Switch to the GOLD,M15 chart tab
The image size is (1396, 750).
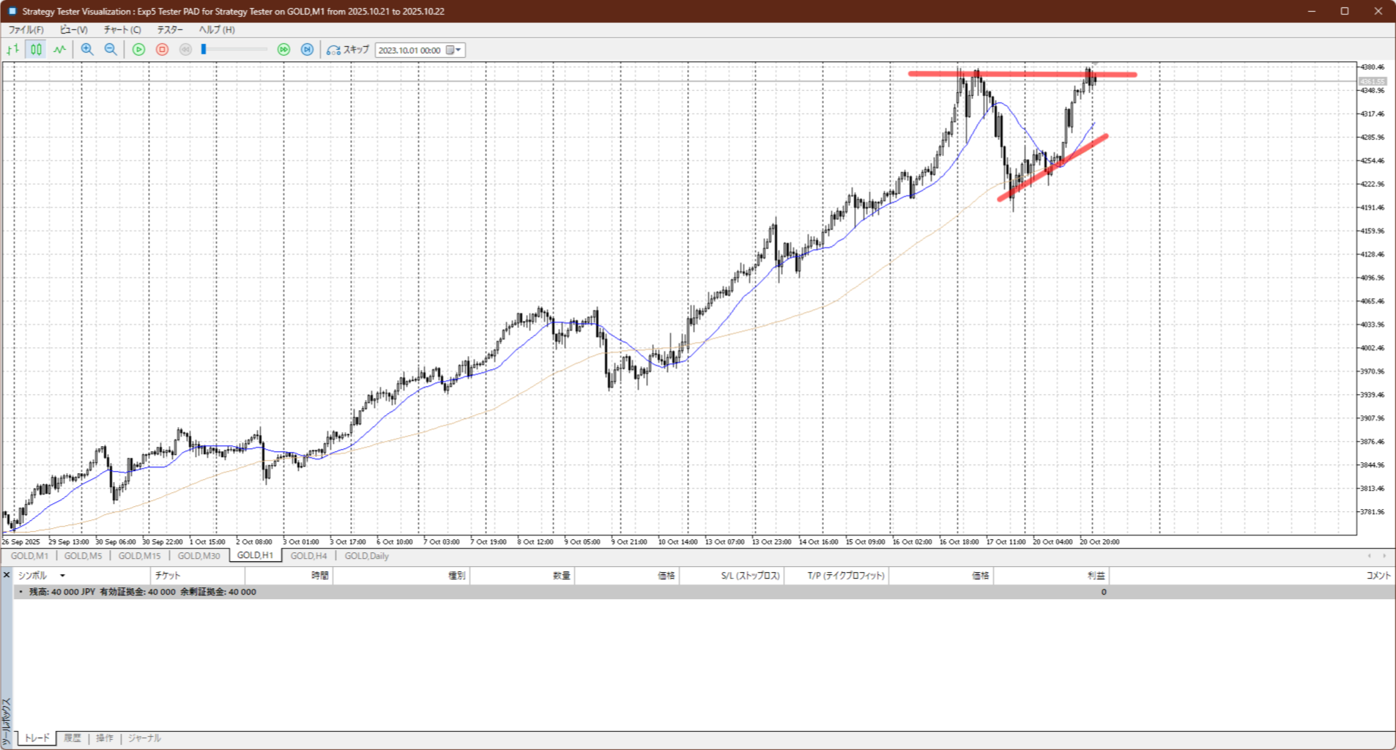pyautogui.click(x=139, y=556)
